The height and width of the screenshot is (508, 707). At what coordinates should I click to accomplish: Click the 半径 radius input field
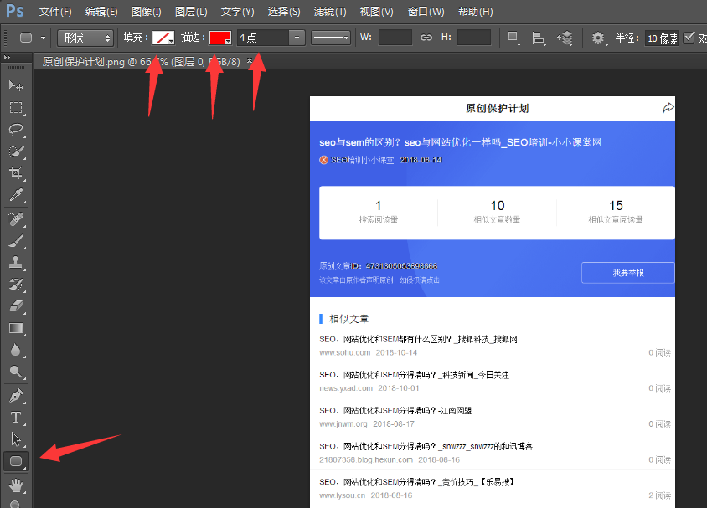click(x=661, y=38)
